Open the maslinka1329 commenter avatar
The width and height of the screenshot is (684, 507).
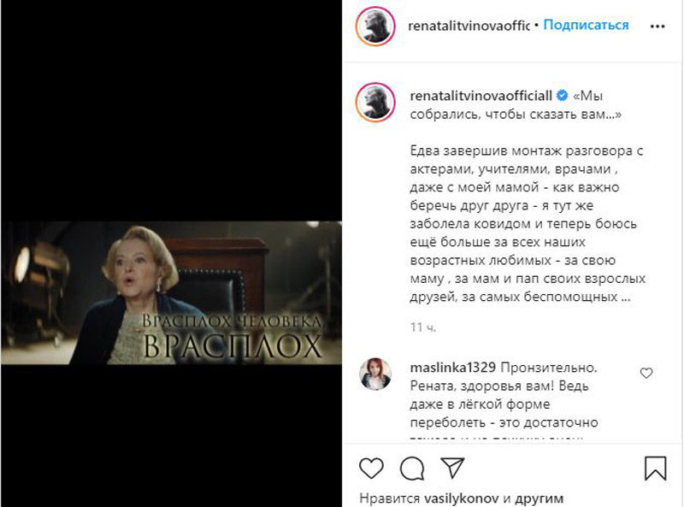click(x=375, y=374)
